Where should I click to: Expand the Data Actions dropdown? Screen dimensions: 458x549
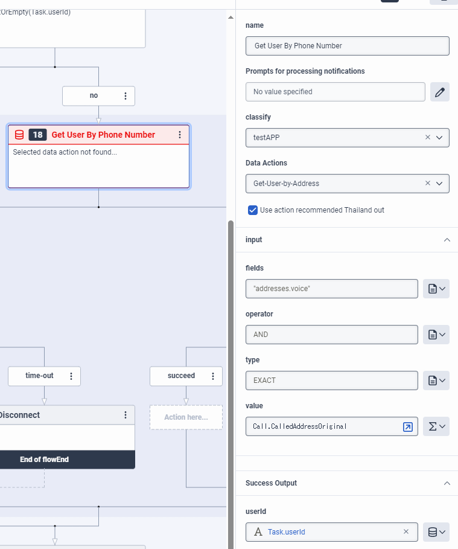coord(439,183)
